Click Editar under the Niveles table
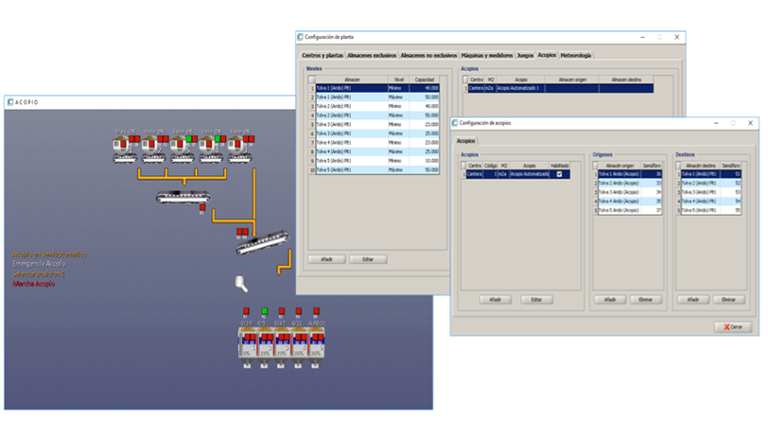The width and height of the screenshot is (768, 424). (x=367, y=259)
